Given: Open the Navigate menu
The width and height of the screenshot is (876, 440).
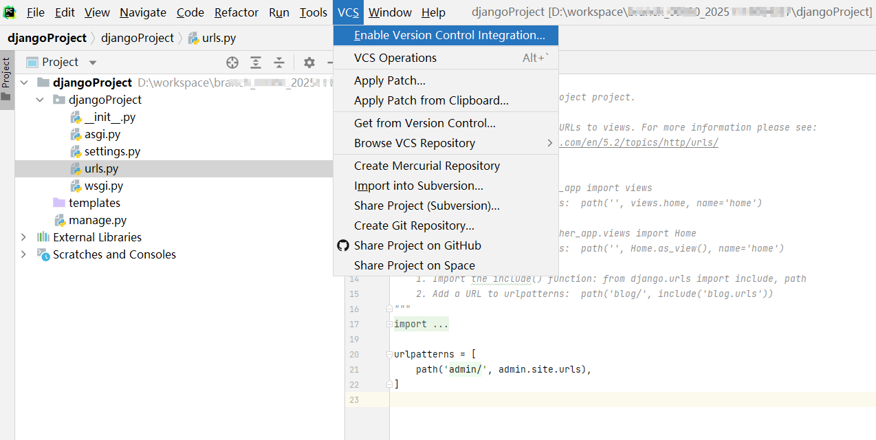Looking at the screenshot, I should tap(143, 12).
